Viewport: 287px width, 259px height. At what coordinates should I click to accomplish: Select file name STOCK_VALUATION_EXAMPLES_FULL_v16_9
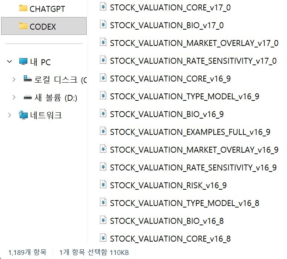pyautogui.click(x=190, y=132)
